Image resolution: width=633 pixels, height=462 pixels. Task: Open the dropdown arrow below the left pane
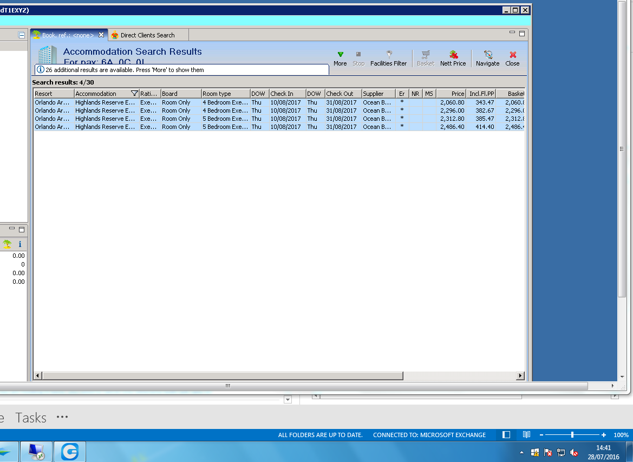(x=288, y=400)
